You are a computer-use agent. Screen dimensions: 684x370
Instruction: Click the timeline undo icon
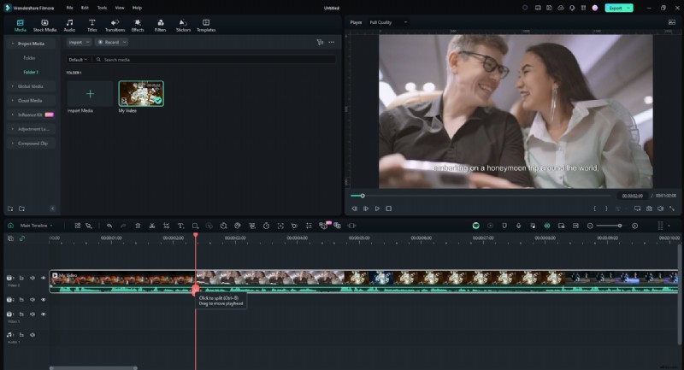pyautogui.click(x=109, y=226)
